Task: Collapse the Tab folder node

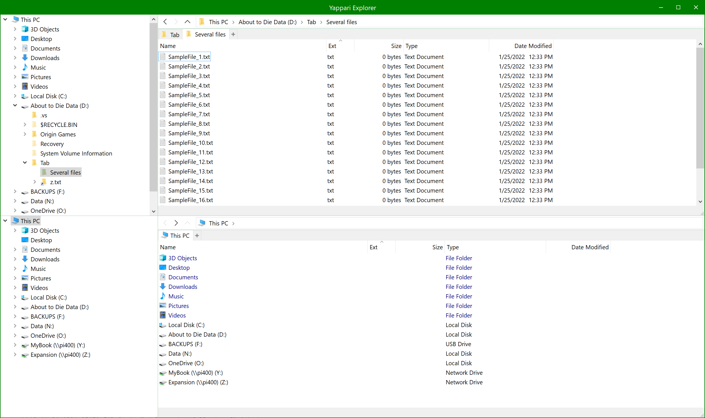Action: pyautogui.click(x=25, y=163)
